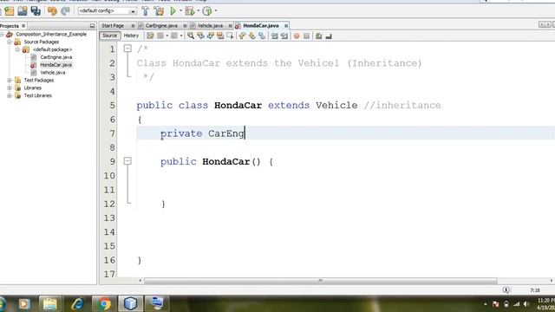Toggle Bookmark icon in editor toolbar
Screen dimensions: 555x312
pos(262,36)
